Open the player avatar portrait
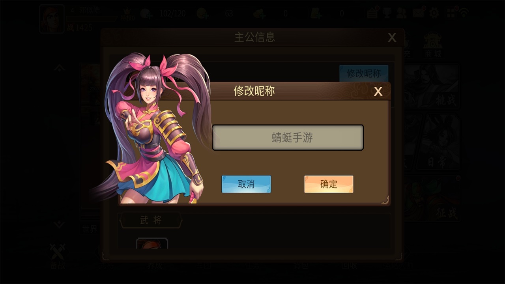The image size is (505, 284). [x=52, y=19]
